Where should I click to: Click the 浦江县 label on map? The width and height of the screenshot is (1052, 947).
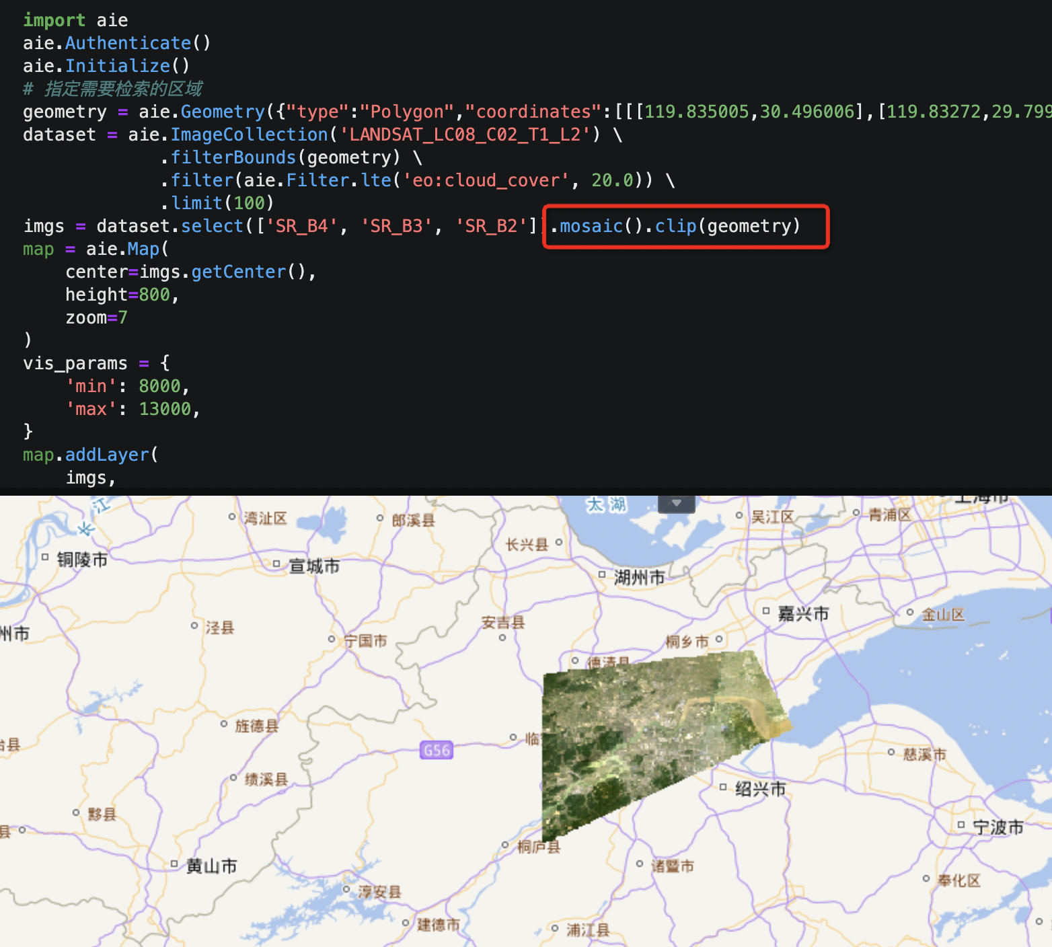(588, 930)
